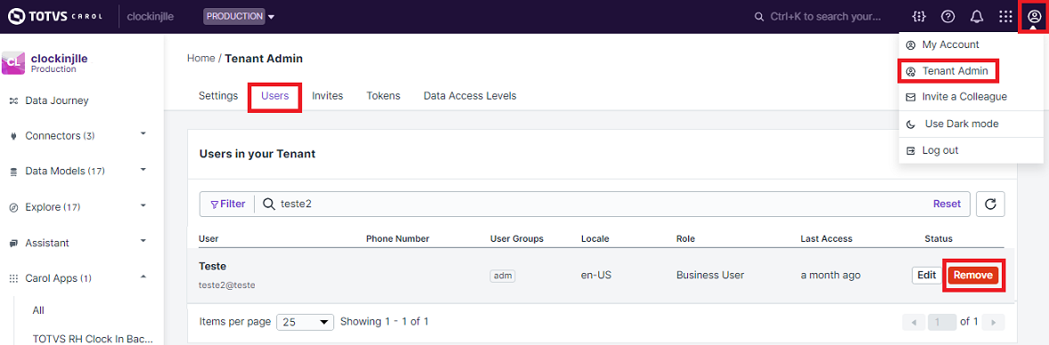The height and width of the screenshot is (345, 1049).
Task: Go to the next results page arrow
Action: [994, 322]
